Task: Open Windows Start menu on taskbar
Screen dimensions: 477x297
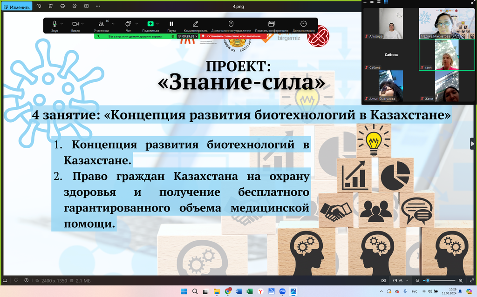Action: coord(184,291)
